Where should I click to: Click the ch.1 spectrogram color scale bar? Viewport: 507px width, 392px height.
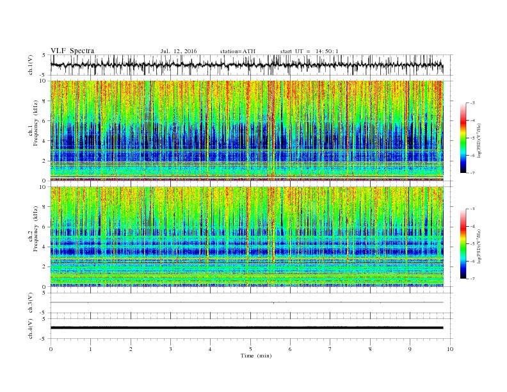pyautogui.click(x=463, y=138)
